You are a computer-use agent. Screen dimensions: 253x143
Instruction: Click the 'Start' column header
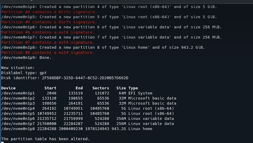click(50, 88)
